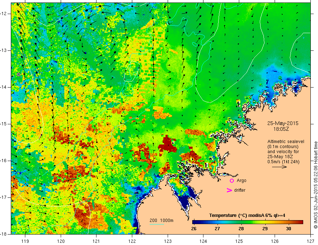The height and width of the screenshot is (245, 318).
Task: Click color bar value 29
Action: pos(265,229)
